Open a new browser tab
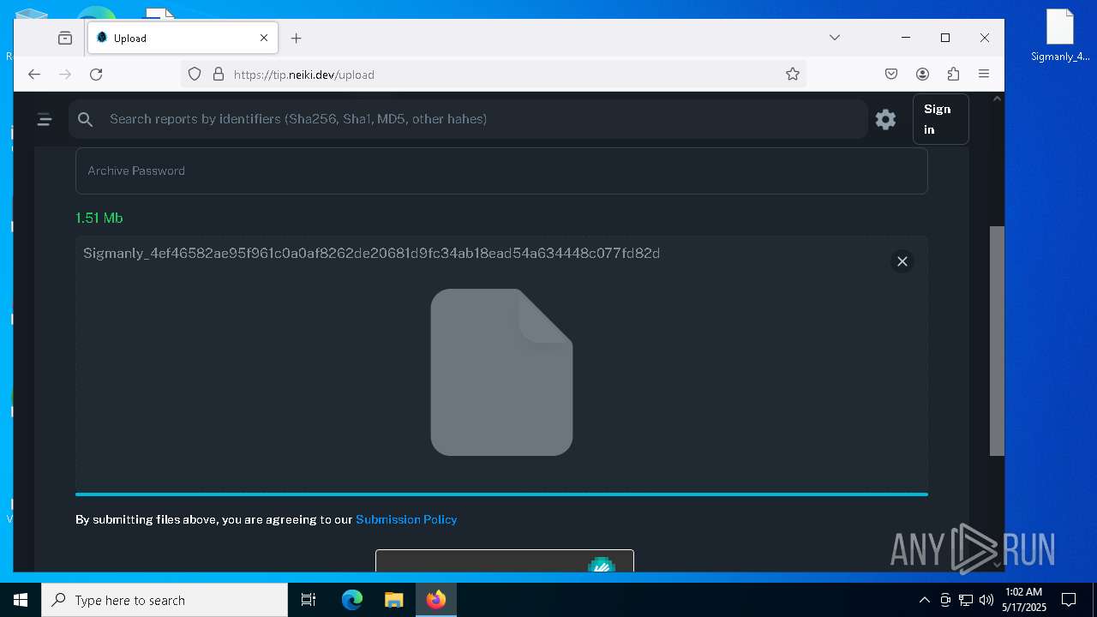Screen dimensions: 1097x617 [296, 38]
